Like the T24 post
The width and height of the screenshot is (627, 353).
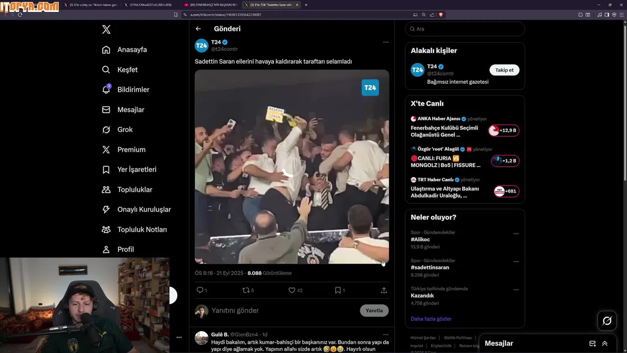point(292,290)
